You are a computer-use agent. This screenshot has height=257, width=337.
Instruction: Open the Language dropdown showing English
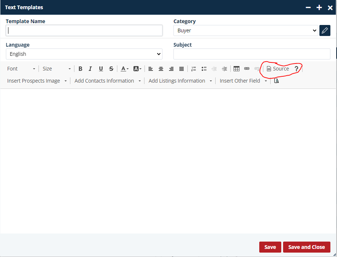pos(84,54)
